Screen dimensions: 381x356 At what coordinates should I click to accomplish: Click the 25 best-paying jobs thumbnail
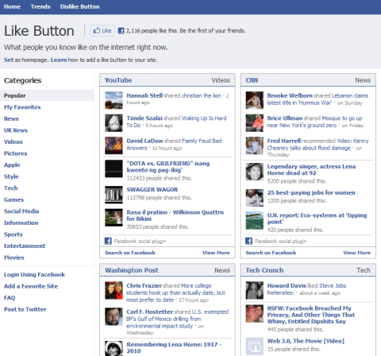(x=255, y=198)
